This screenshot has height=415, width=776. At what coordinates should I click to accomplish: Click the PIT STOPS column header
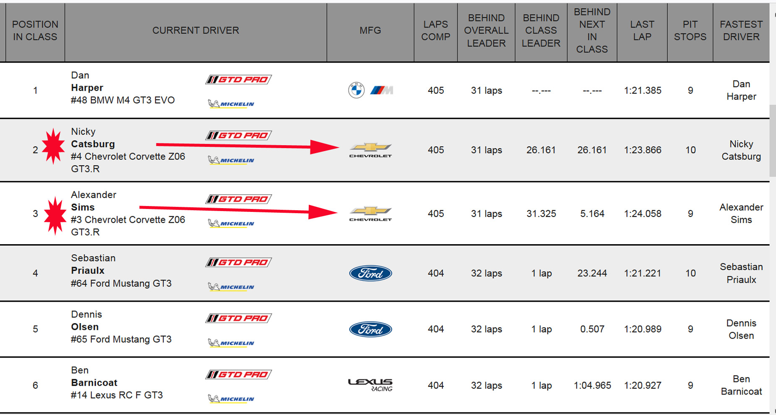[690, 31]
